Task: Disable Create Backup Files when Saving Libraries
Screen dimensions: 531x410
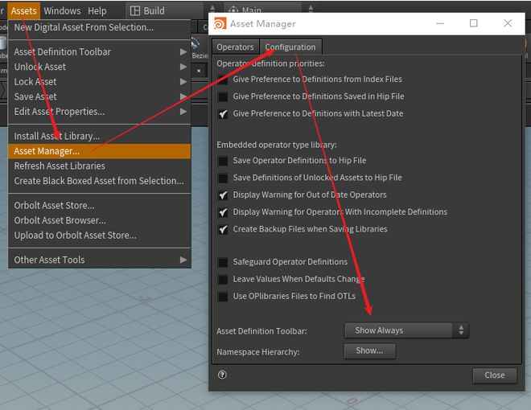Action: coord(223,229)
